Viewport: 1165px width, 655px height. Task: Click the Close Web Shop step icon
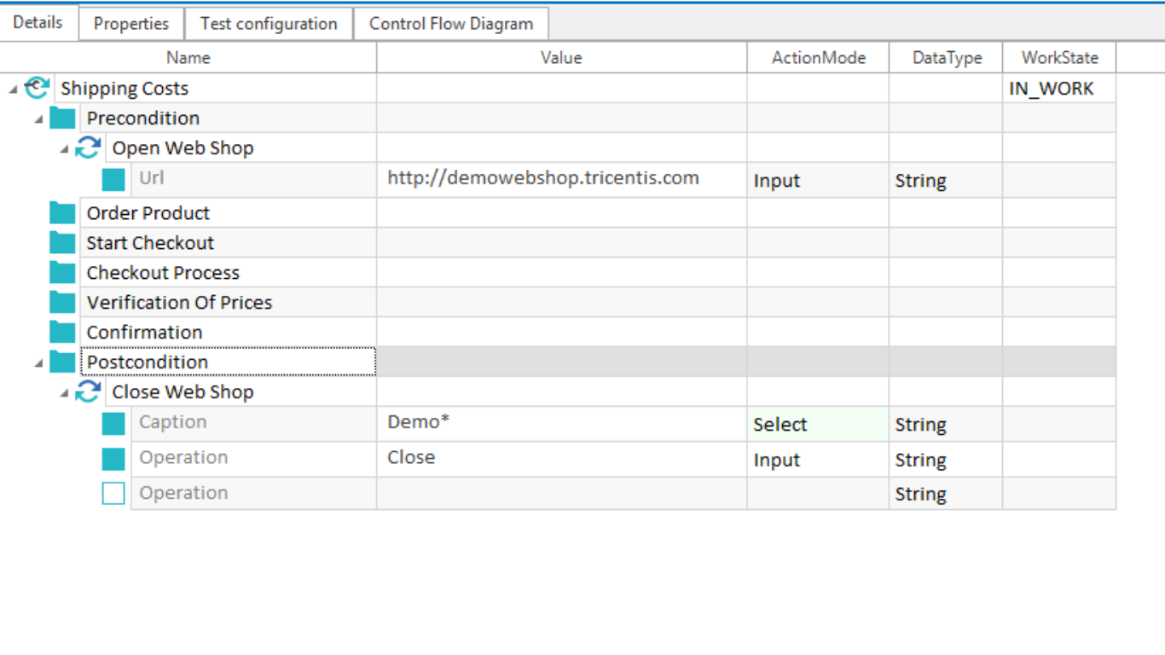88,392
